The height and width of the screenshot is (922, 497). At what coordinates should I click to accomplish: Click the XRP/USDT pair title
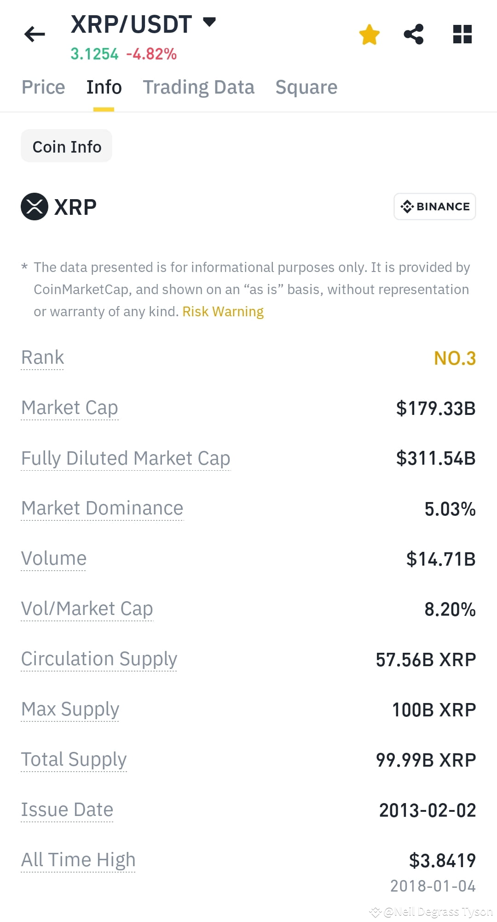[x=131, y=24]
